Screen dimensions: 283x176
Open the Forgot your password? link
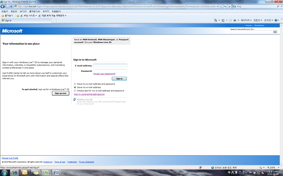[104, 74]
